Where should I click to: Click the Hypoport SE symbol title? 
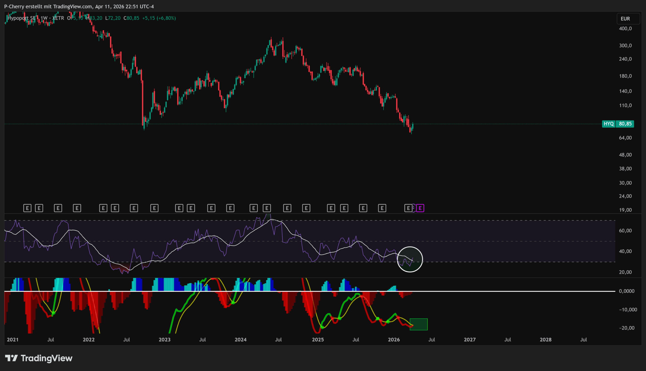coord(21,18)
